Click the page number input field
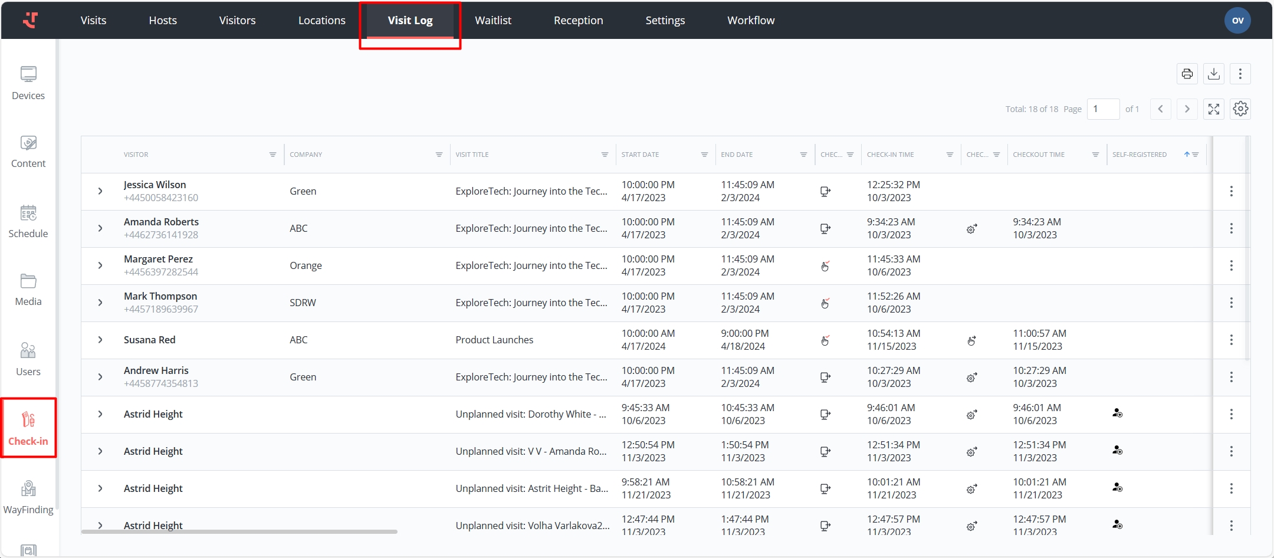1274x558 pixels. point(1102,109)
